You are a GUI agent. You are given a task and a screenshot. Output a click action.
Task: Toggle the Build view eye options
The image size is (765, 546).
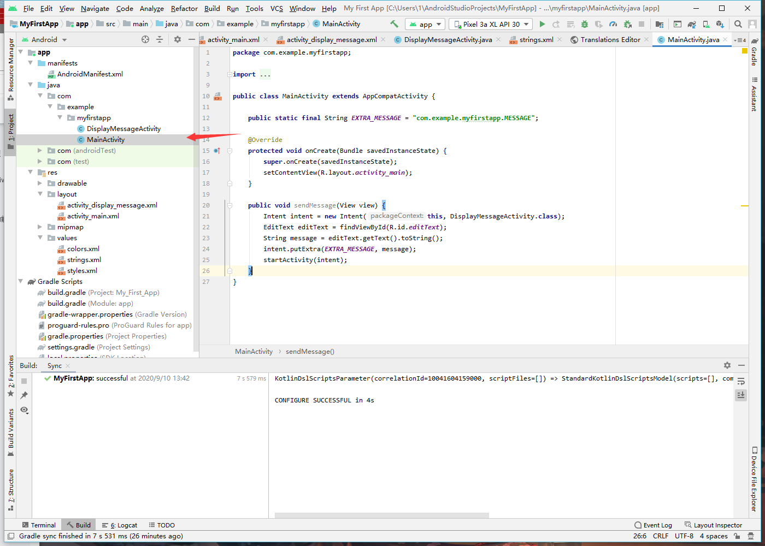click(x=24, y=410)
